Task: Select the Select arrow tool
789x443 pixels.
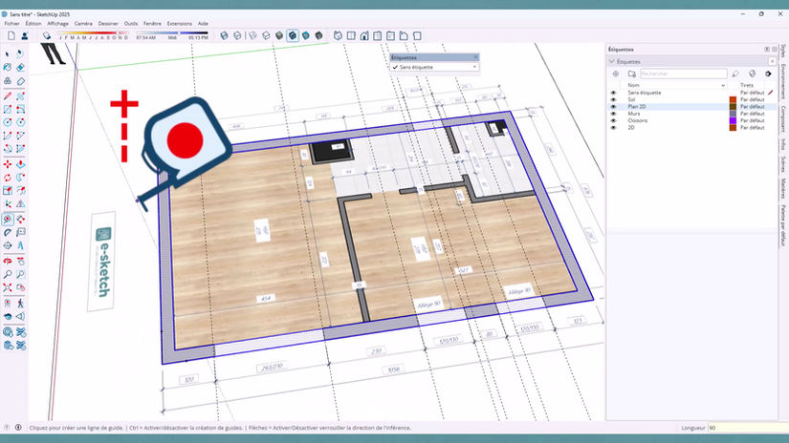Action: tap(8, 54)
